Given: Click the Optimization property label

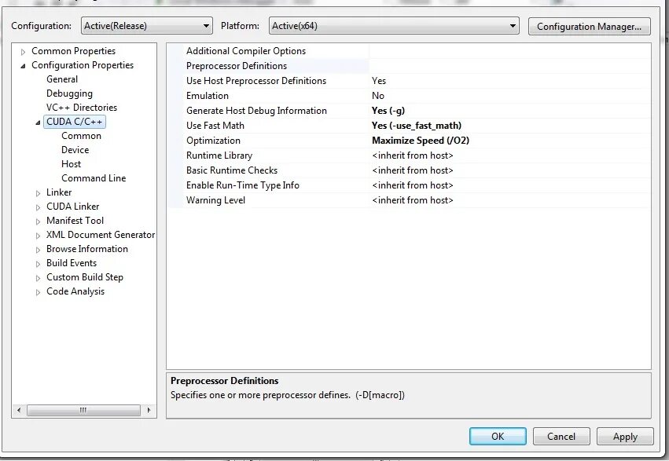Looking at the screenshot, I should [x=213, y=141].
